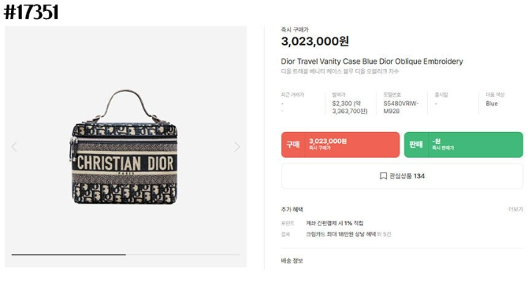Add item to 관심상품 wishlist
Image resolution: width=528 pixels, height=292 pixels.
(402, 176)
